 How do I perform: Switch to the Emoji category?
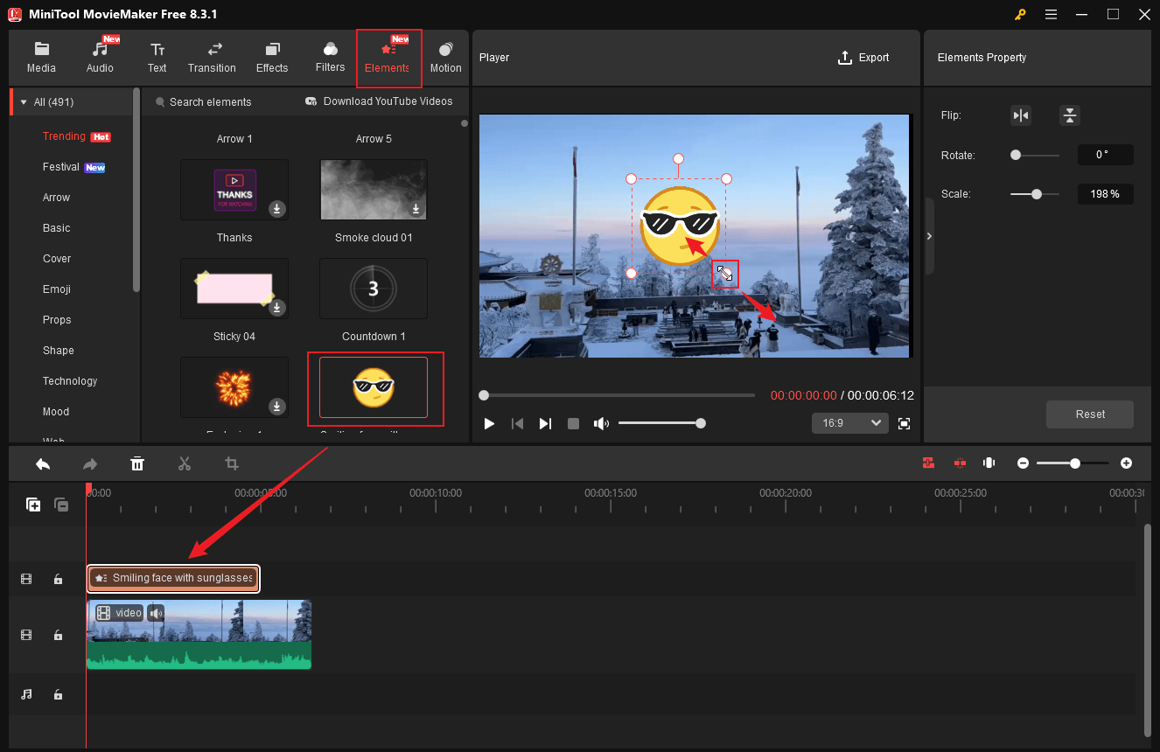click(57, 289)
